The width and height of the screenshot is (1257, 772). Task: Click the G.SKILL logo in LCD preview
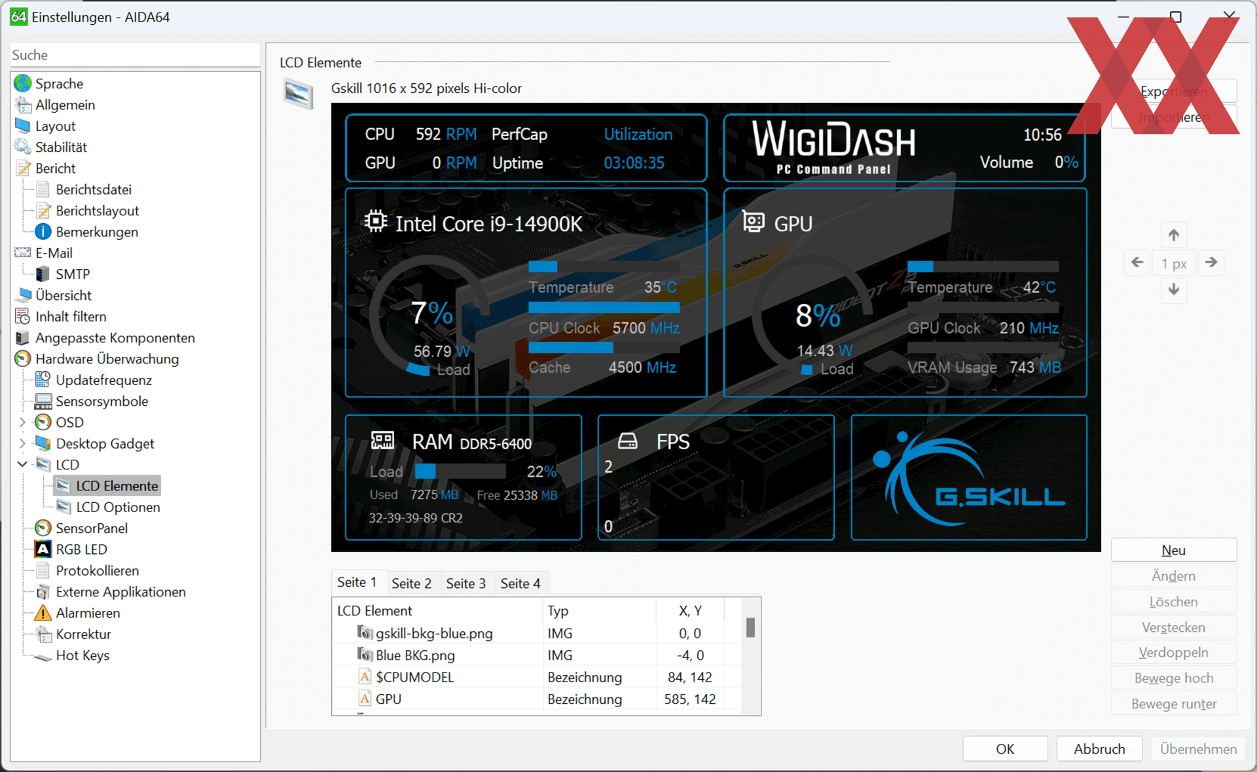[x=969, y=478]
